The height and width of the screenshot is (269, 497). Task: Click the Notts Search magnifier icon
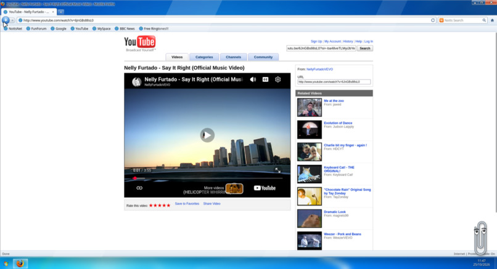pos(484,20)
